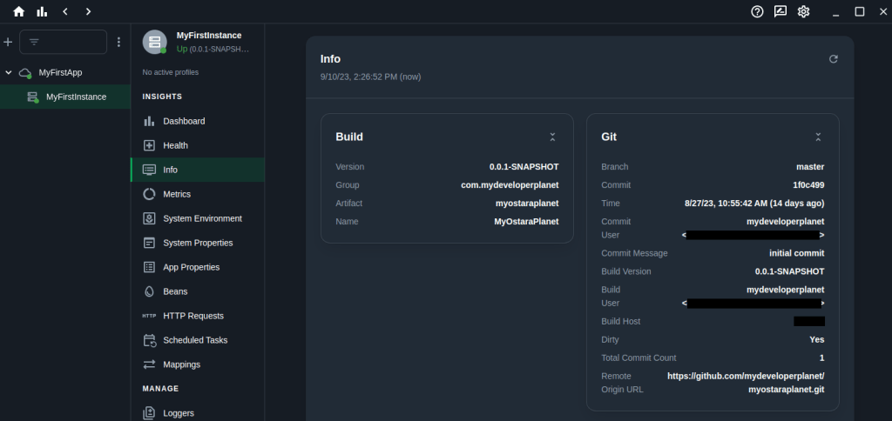This screenshot has height=421, width=892.
Task: Open the feedback chat icon
Action: (x=780, y=11)
